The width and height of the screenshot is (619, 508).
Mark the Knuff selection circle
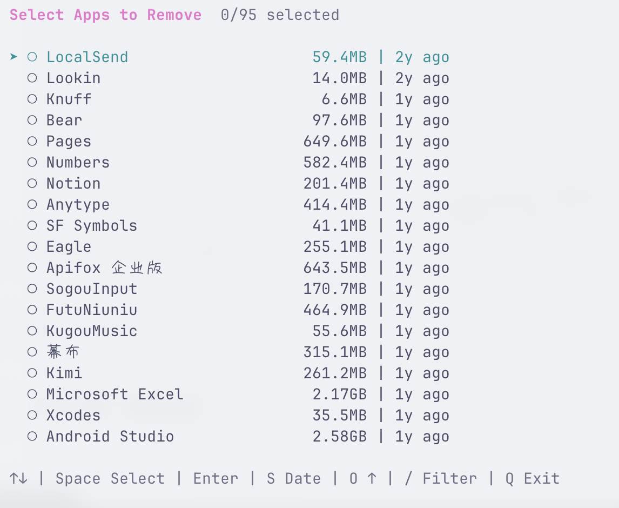[x=32, y=99]
